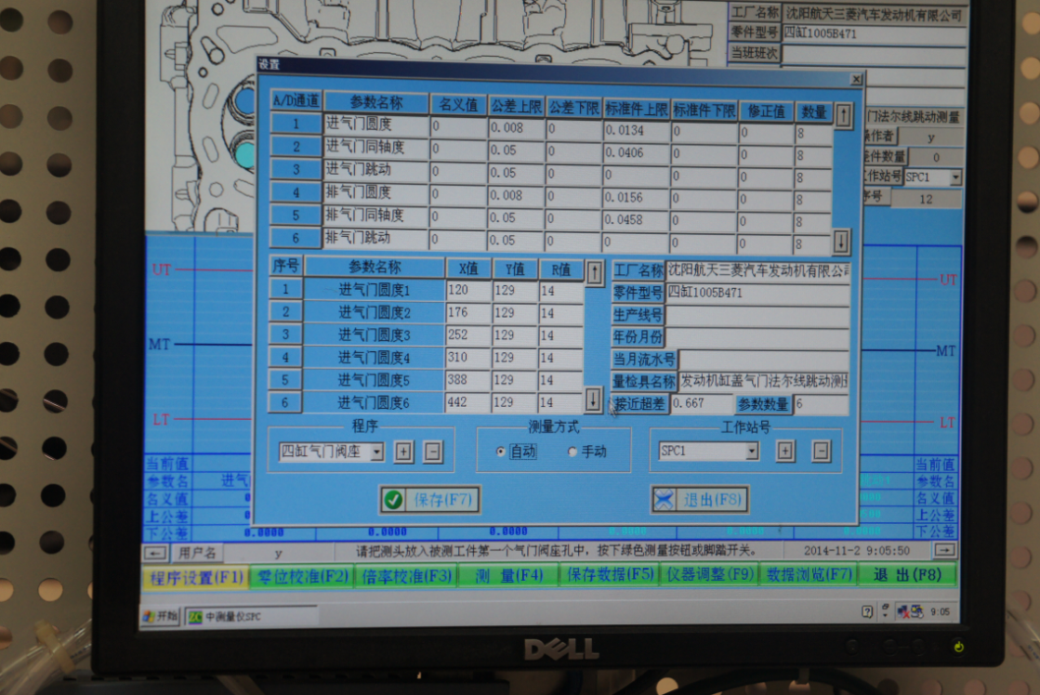The height and width of the screenshot is (695, 1040).
Task: Click 标准件上限 cell 0.0156
Action: (636, 198)
